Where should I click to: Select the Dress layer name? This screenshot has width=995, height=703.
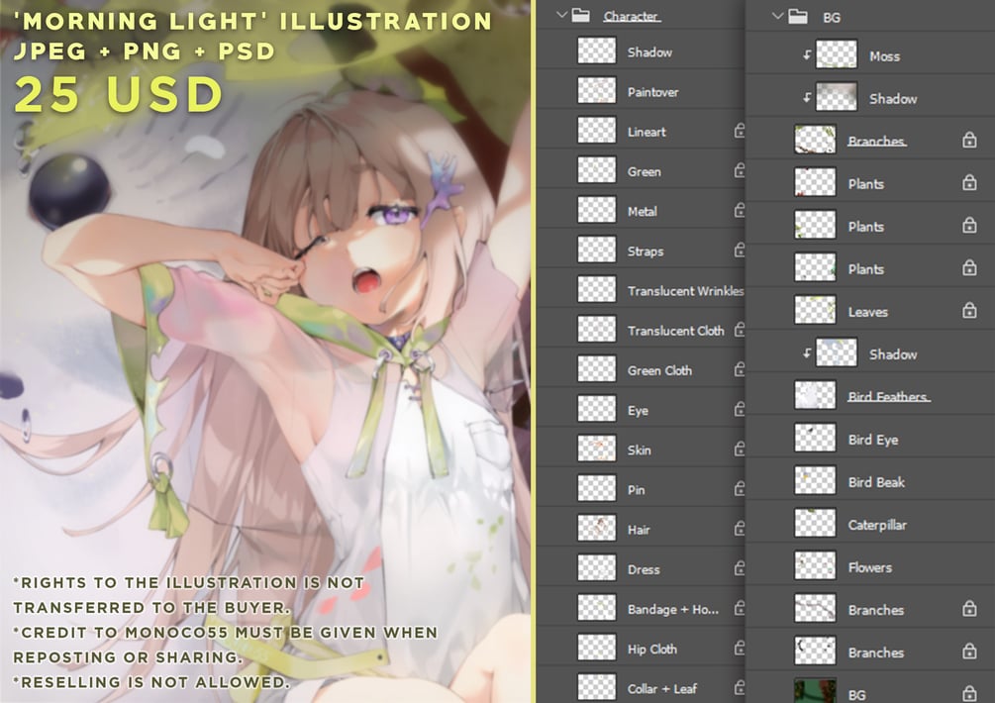coord(644,569)
